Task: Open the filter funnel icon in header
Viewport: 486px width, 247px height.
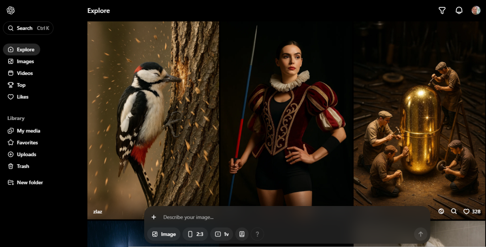Action: 442,11
